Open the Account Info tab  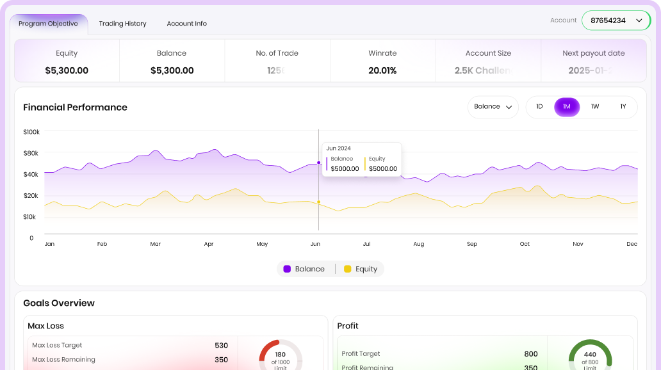tap(187, 24)
